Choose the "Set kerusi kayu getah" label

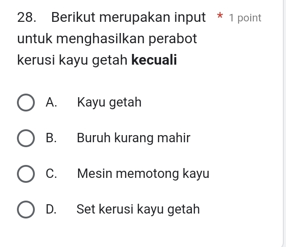(x=138, y=209)
